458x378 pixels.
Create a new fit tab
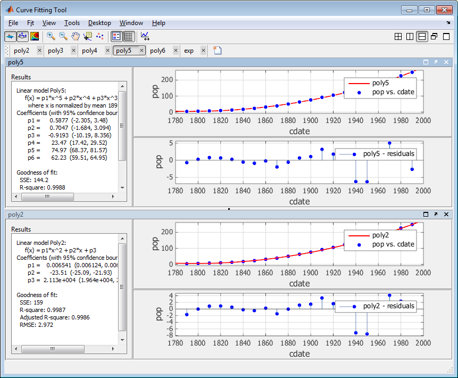(x=217, y=51)
